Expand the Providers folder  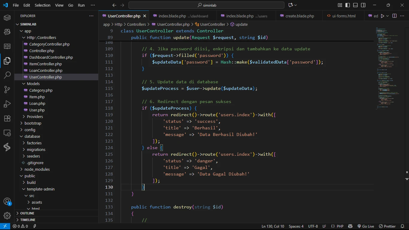point(35,116)
